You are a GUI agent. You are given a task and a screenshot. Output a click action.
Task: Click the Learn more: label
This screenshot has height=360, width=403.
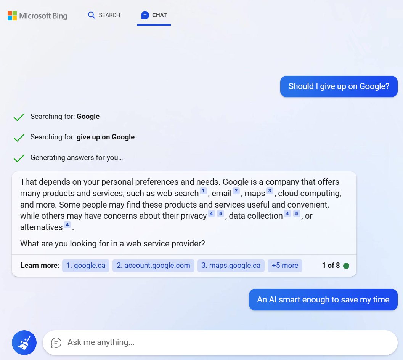pyautogui.click(x=40, y=266)
